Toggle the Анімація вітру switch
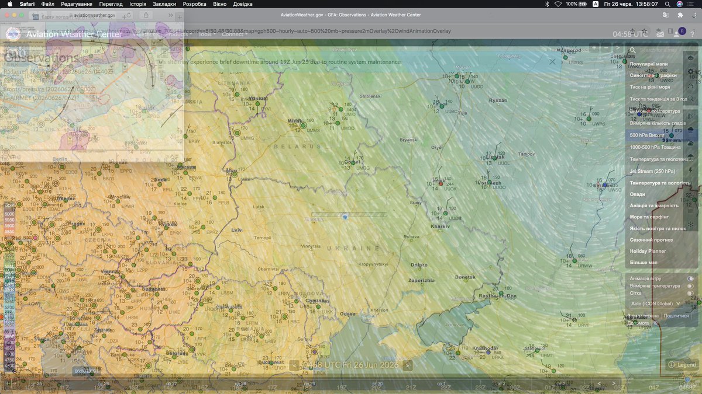Viewport: 702px width, 394px height. [x=691, y=278]
